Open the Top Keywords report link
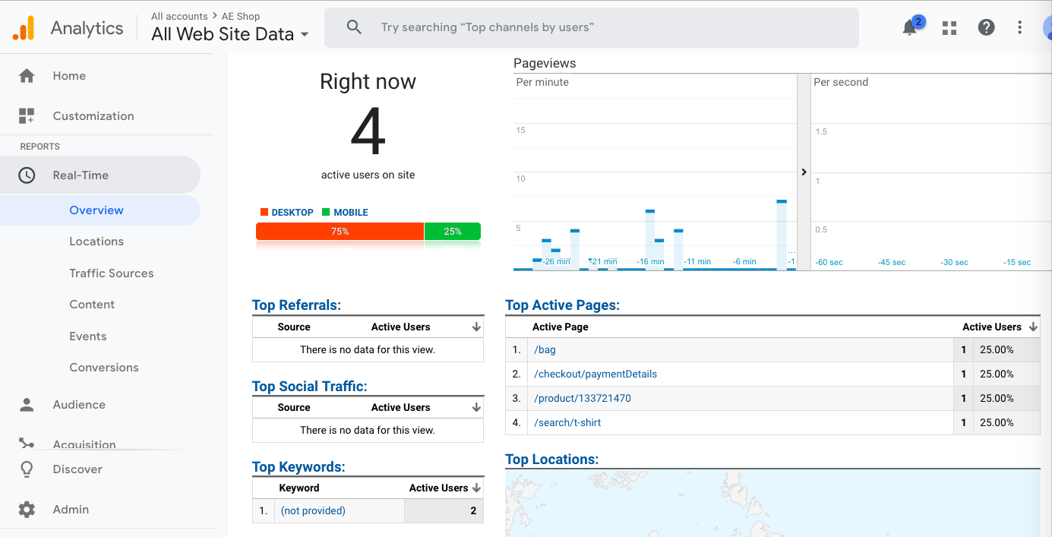Screen dimensions: 1052x537 [x=299, y=467]
